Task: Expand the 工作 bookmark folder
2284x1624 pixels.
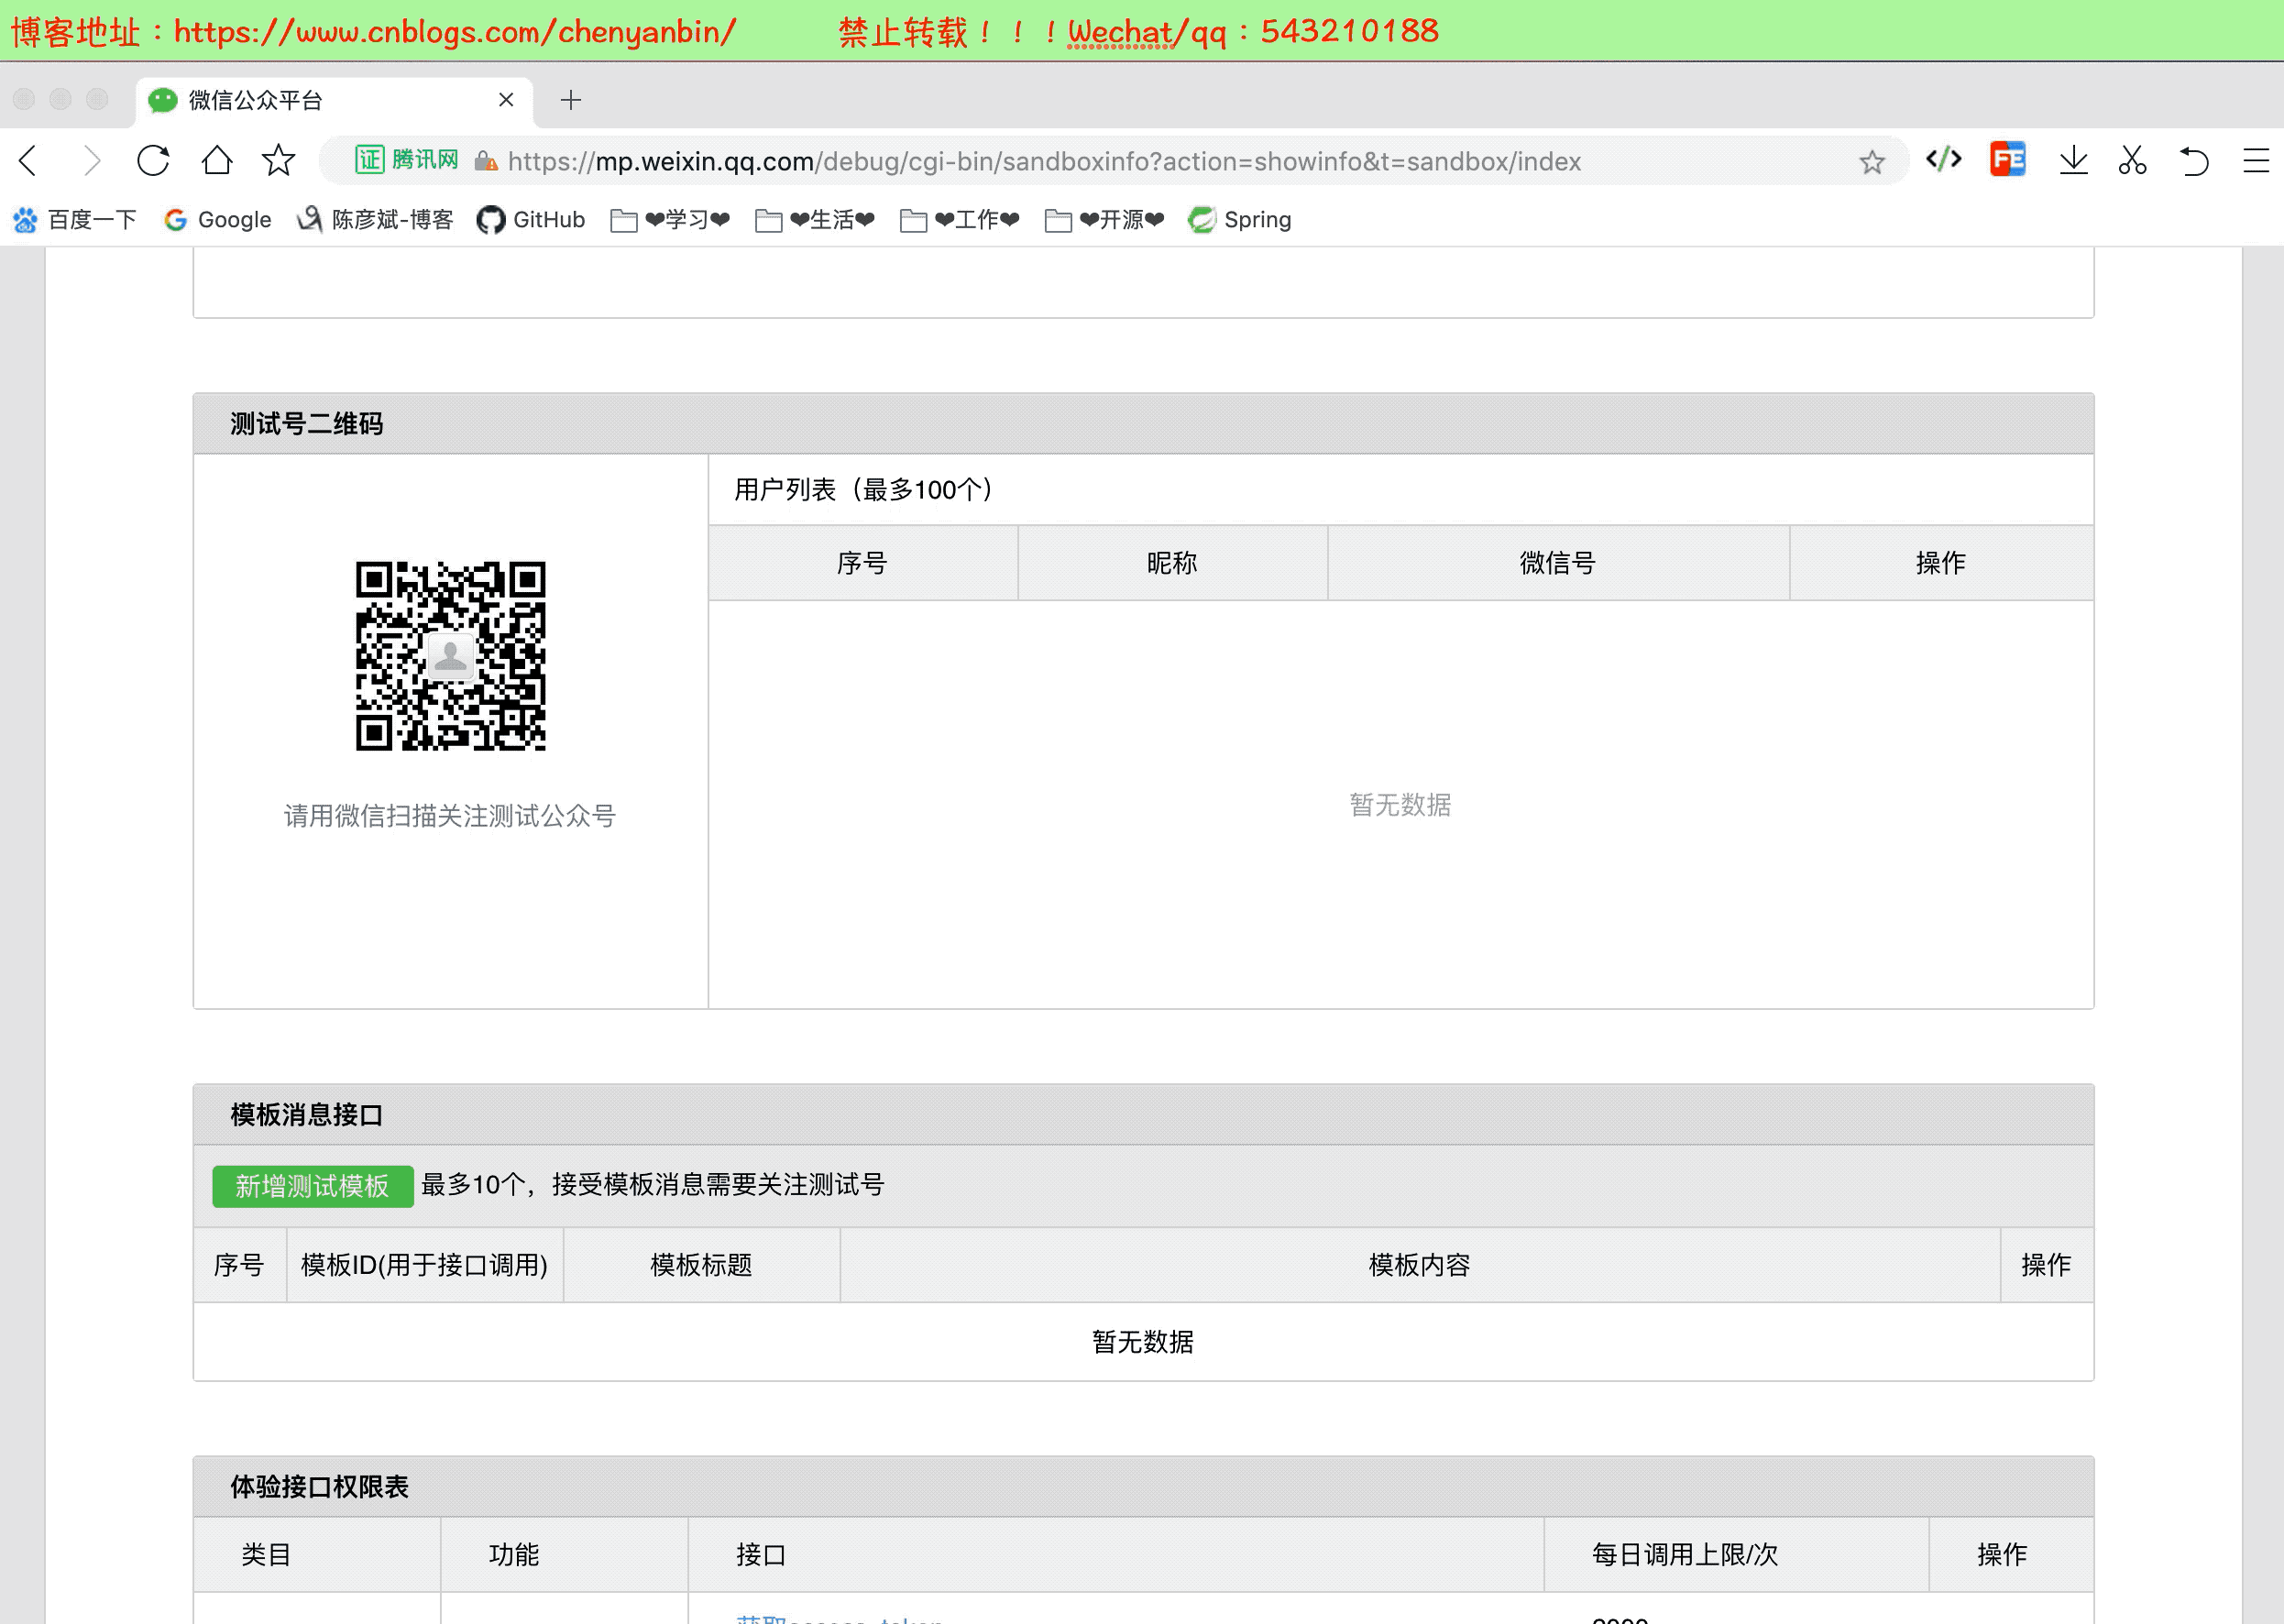Action: pyautogui.click(x=960, y=220)
